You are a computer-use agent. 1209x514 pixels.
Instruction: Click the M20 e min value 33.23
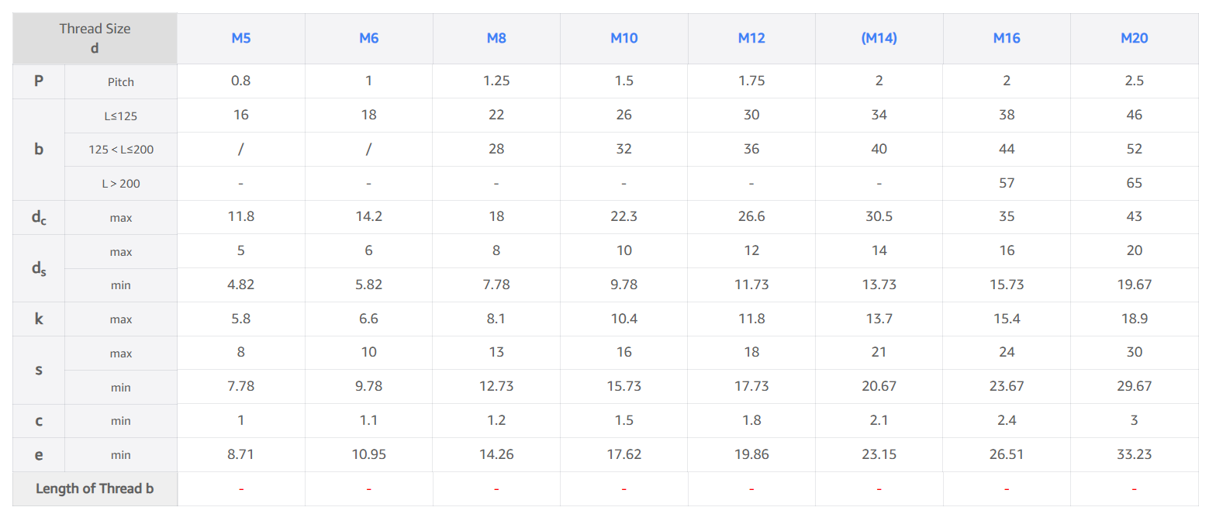point(1134,454)
